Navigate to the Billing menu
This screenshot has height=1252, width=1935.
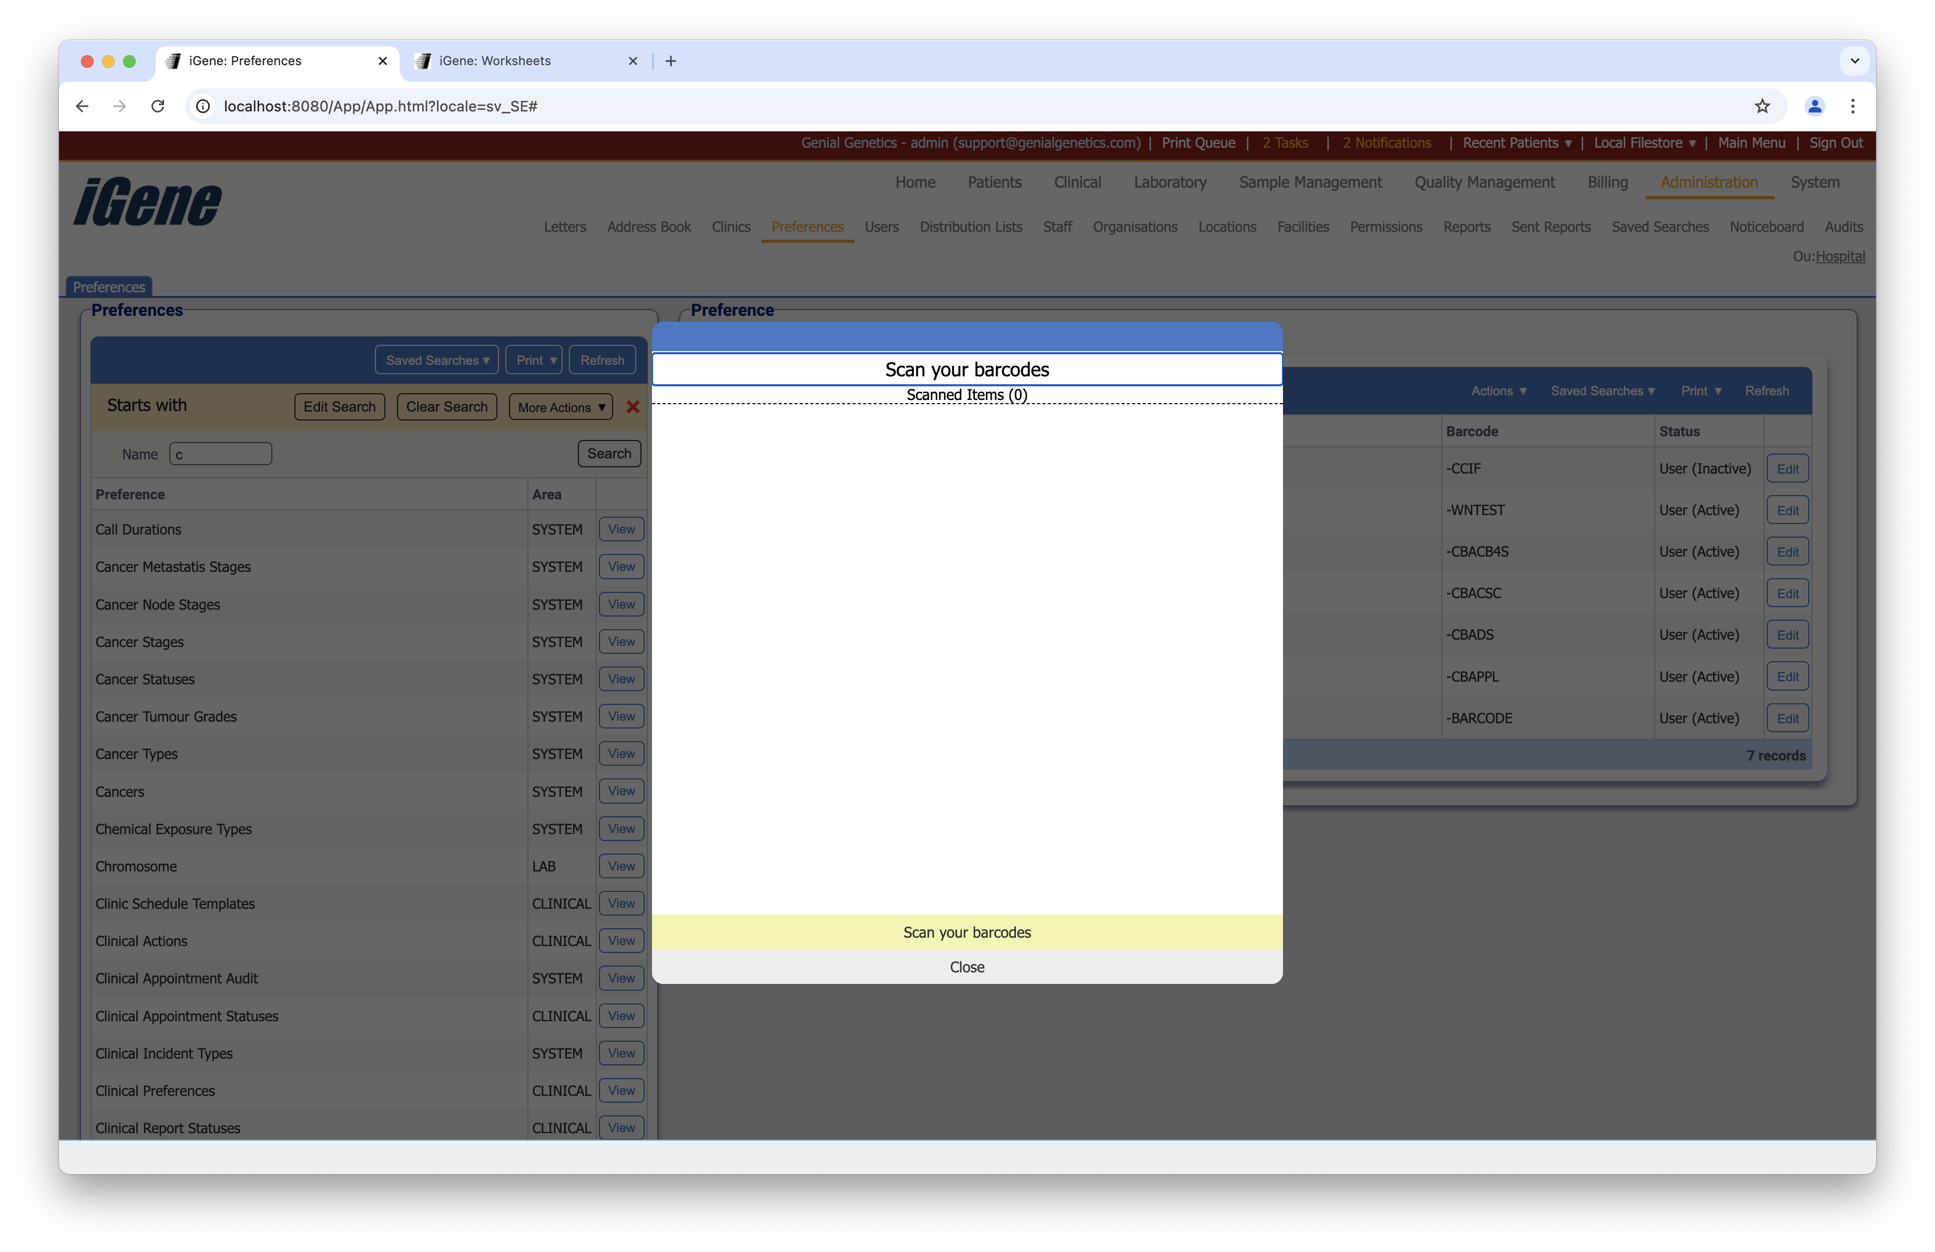pos(1607,182)
